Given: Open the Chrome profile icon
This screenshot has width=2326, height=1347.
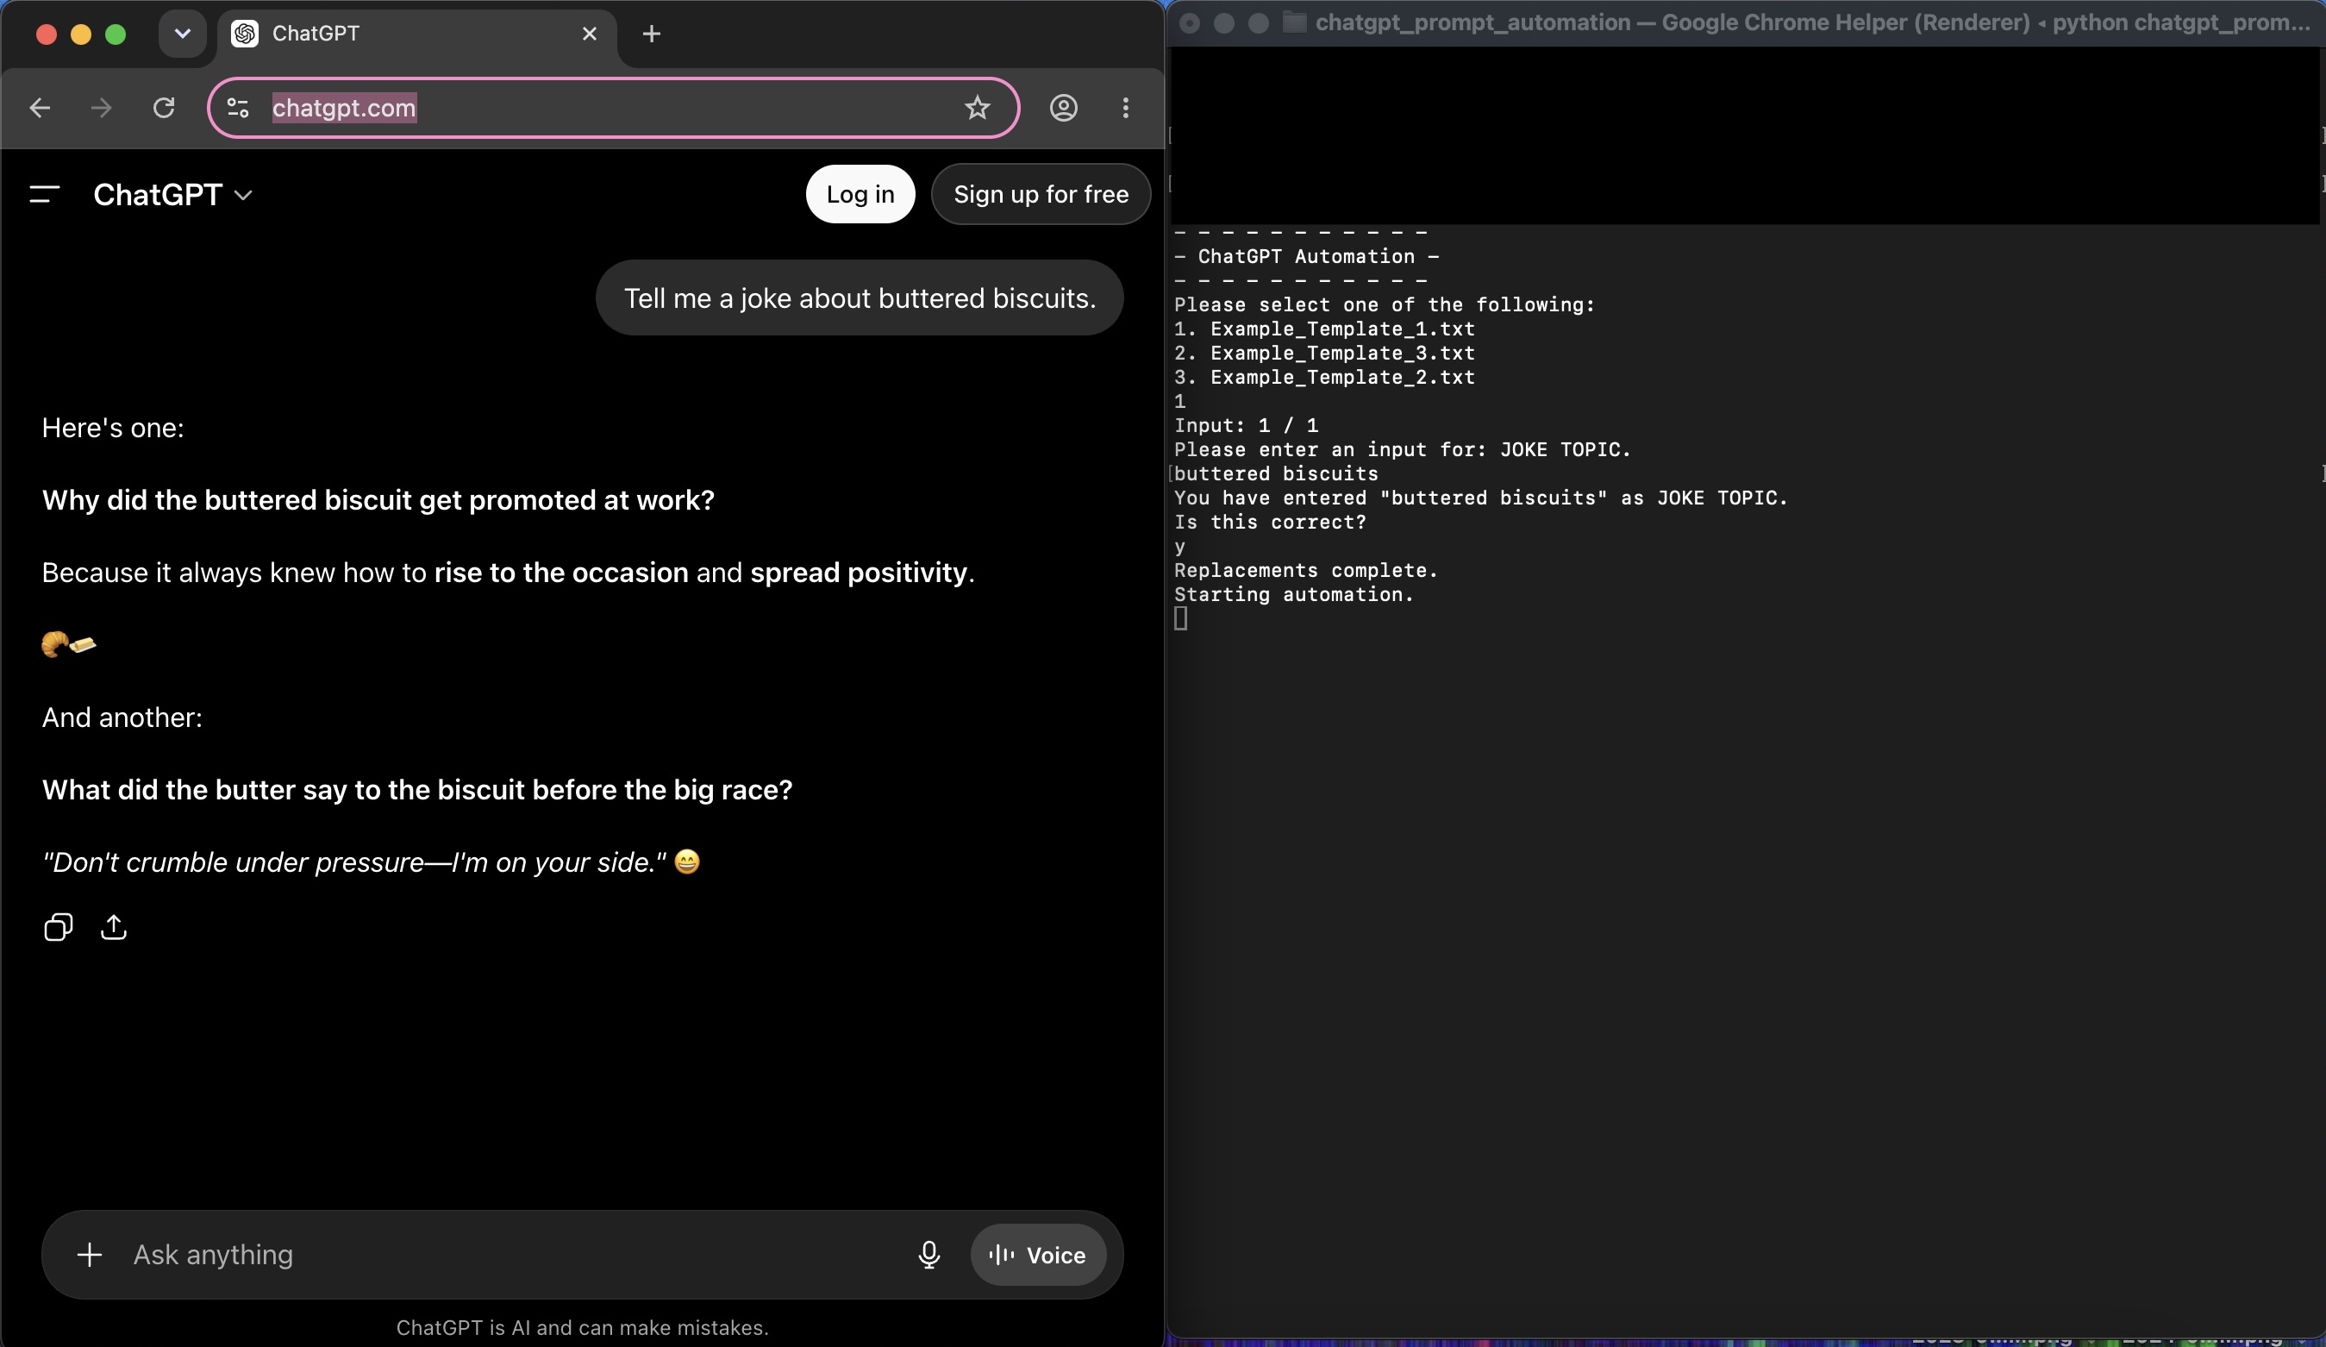Looking at the screenshot, I should pyautogui.click(x=1063, y=108).
